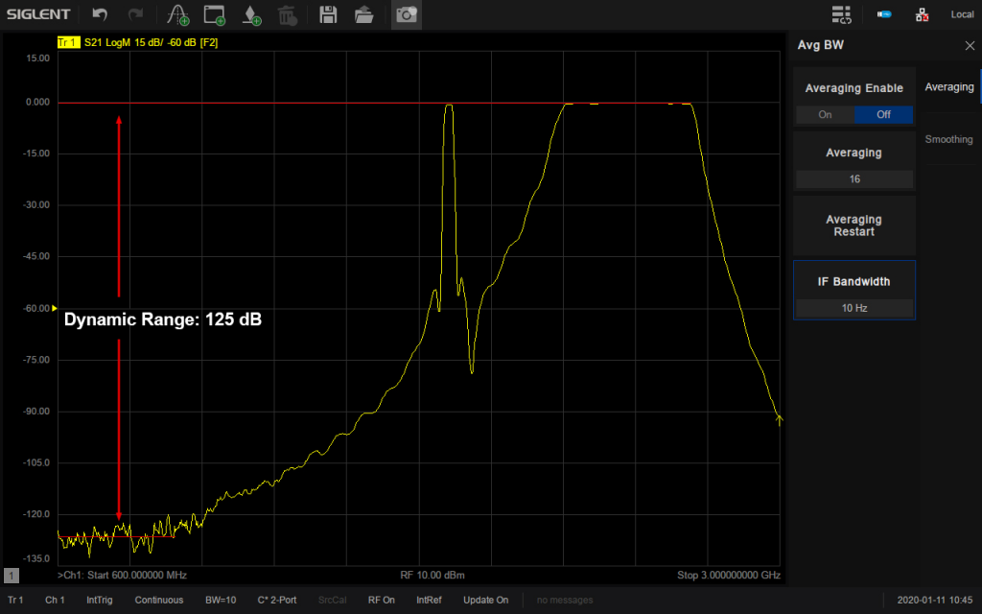Click the add window icon

tap(214, 14)
